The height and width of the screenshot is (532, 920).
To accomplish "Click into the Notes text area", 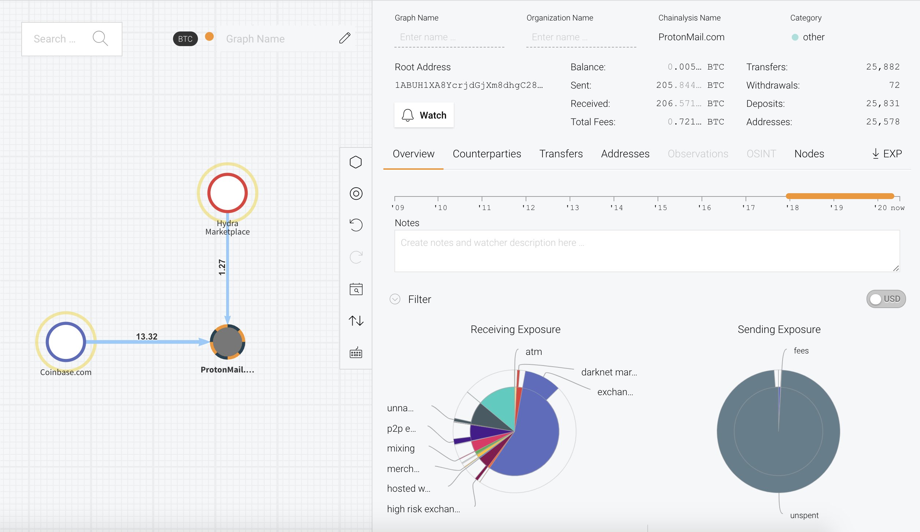I will pyautogui.click(x=647, y=251).
